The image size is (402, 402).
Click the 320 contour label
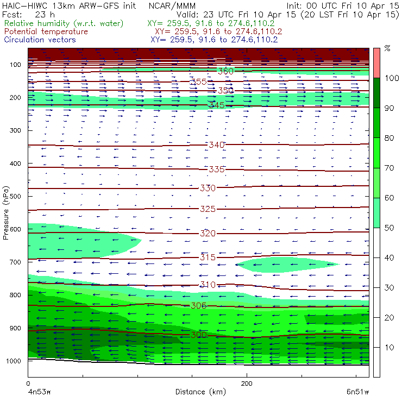coord(208,233)
